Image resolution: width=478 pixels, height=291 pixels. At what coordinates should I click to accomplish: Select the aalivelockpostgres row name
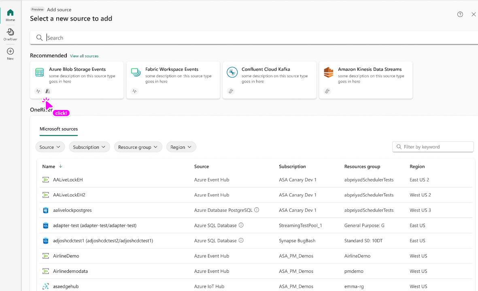72,210
